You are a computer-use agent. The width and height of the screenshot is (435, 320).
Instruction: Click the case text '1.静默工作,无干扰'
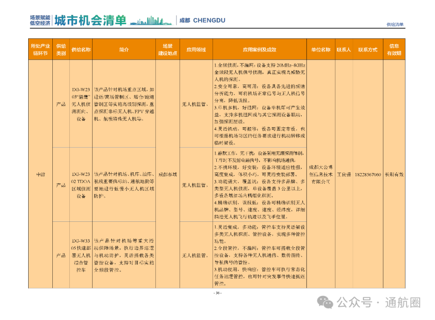pos(259,157)
